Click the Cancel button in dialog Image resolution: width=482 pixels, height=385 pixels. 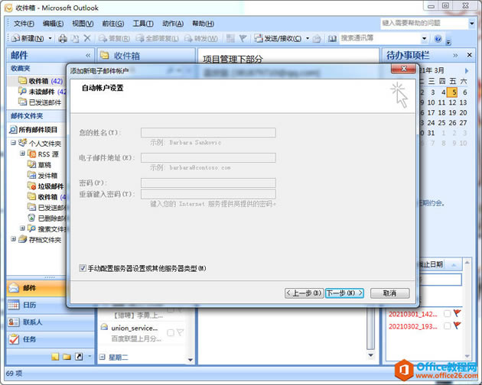(389, 293)
